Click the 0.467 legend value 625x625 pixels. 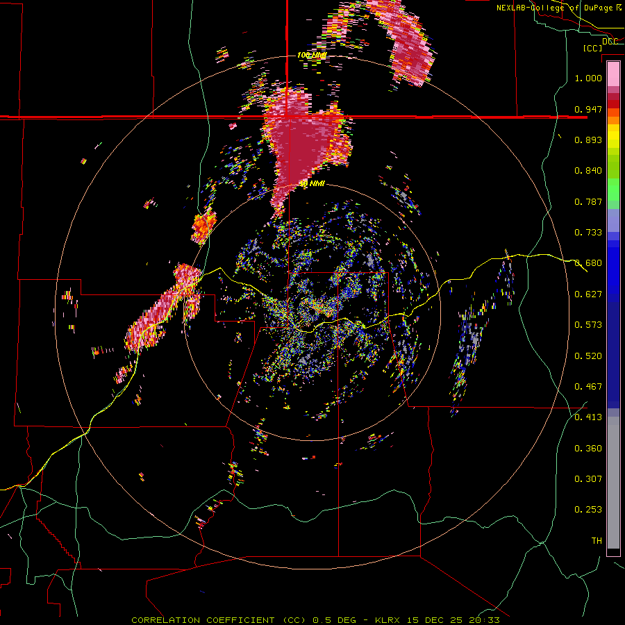pyautogui.click(x=588, y=387)
